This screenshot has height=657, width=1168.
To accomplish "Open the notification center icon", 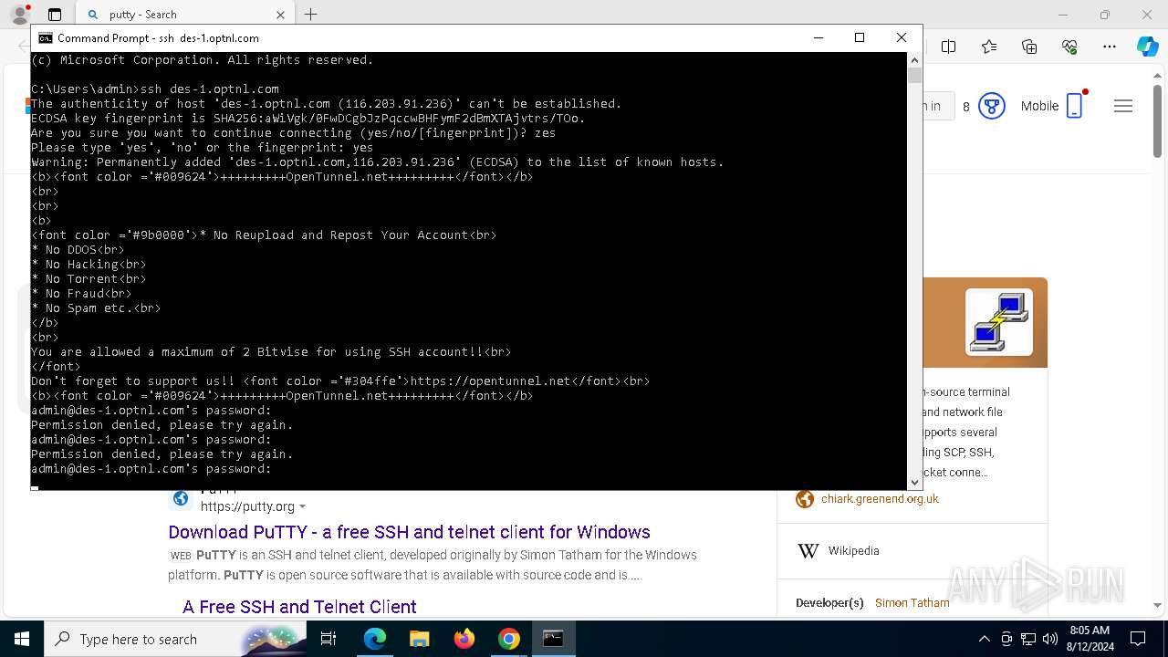I will (x=1138, y=639).
